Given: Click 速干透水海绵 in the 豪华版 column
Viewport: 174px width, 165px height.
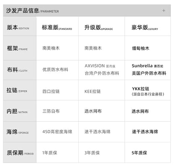Looking at the screenshot, I should coord(145,132).
